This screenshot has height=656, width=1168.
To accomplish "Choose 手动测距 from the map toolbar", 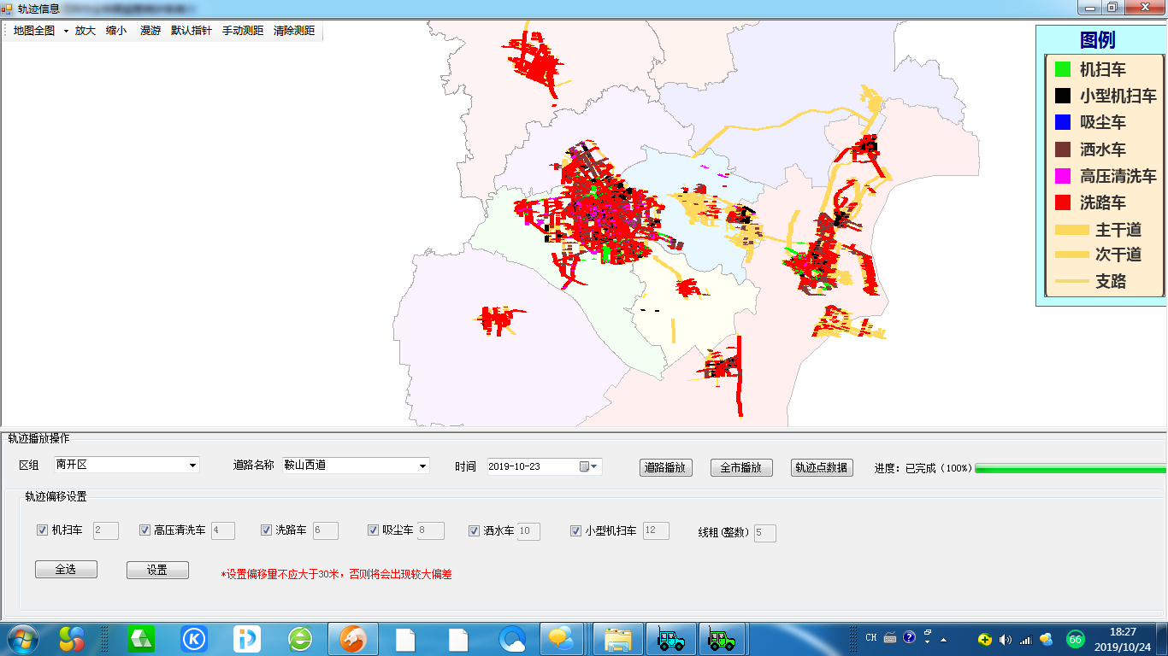I will 243,31.
